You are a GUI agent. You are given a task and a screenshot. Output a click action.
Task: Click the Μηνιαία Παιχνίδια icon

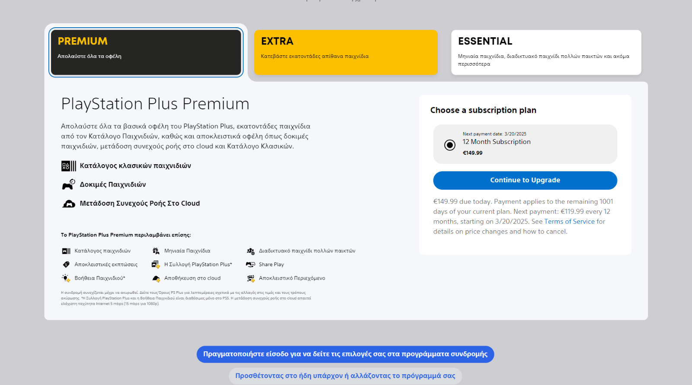[156, 251]
